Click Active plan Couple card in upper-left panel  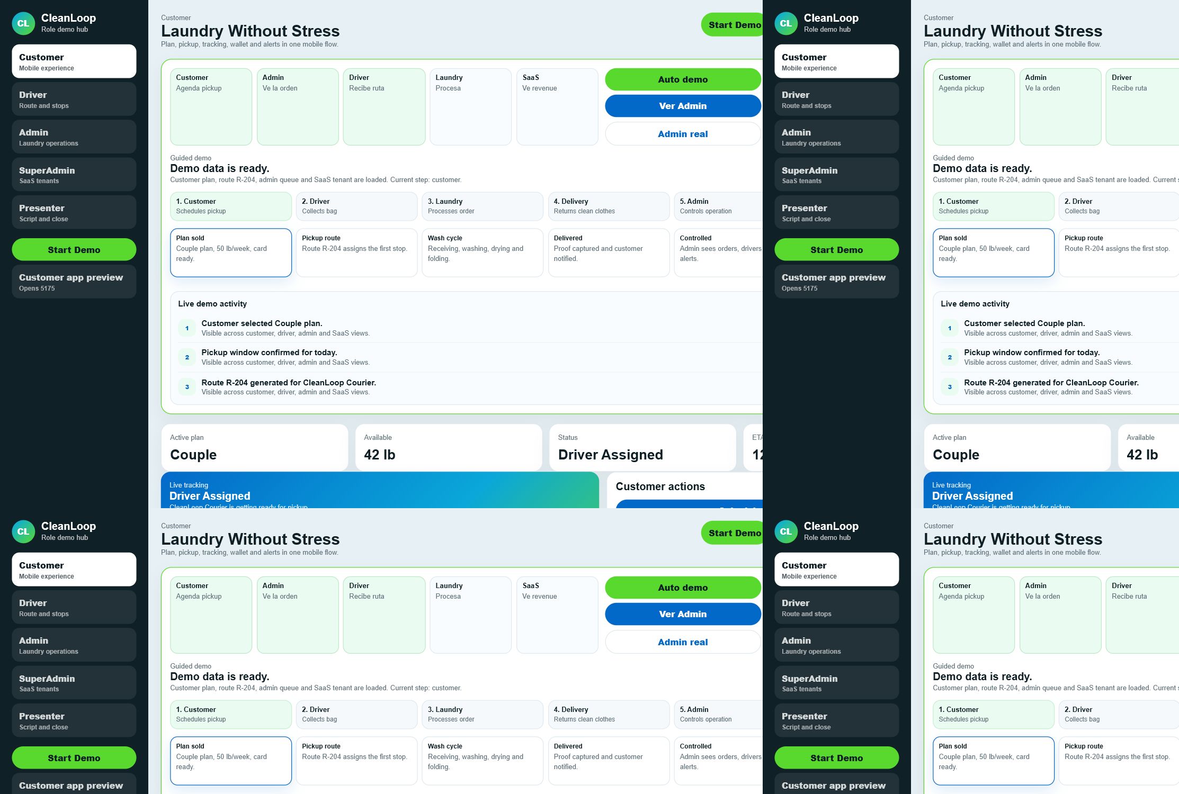click(255, 447)
